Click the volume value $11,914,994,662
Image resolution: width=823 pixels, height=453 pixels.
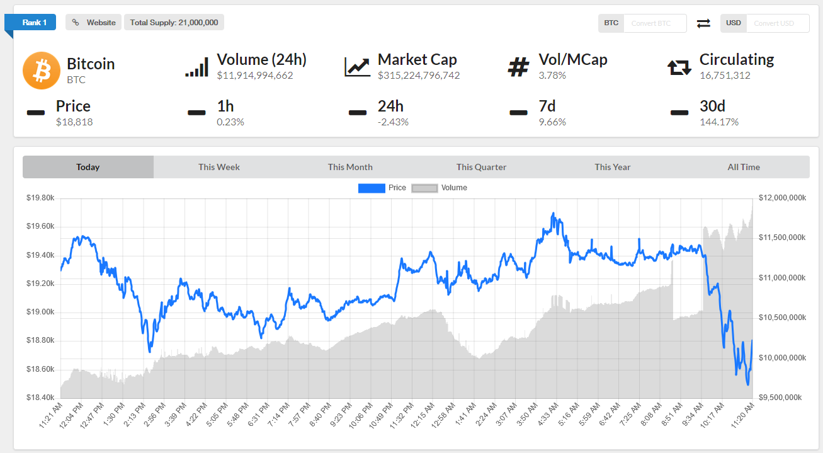click(255, 76)
